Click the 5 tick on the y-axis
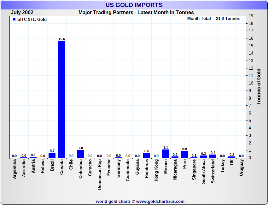The width and height of the screenshot is (268, 205). [x=250, y=120]
